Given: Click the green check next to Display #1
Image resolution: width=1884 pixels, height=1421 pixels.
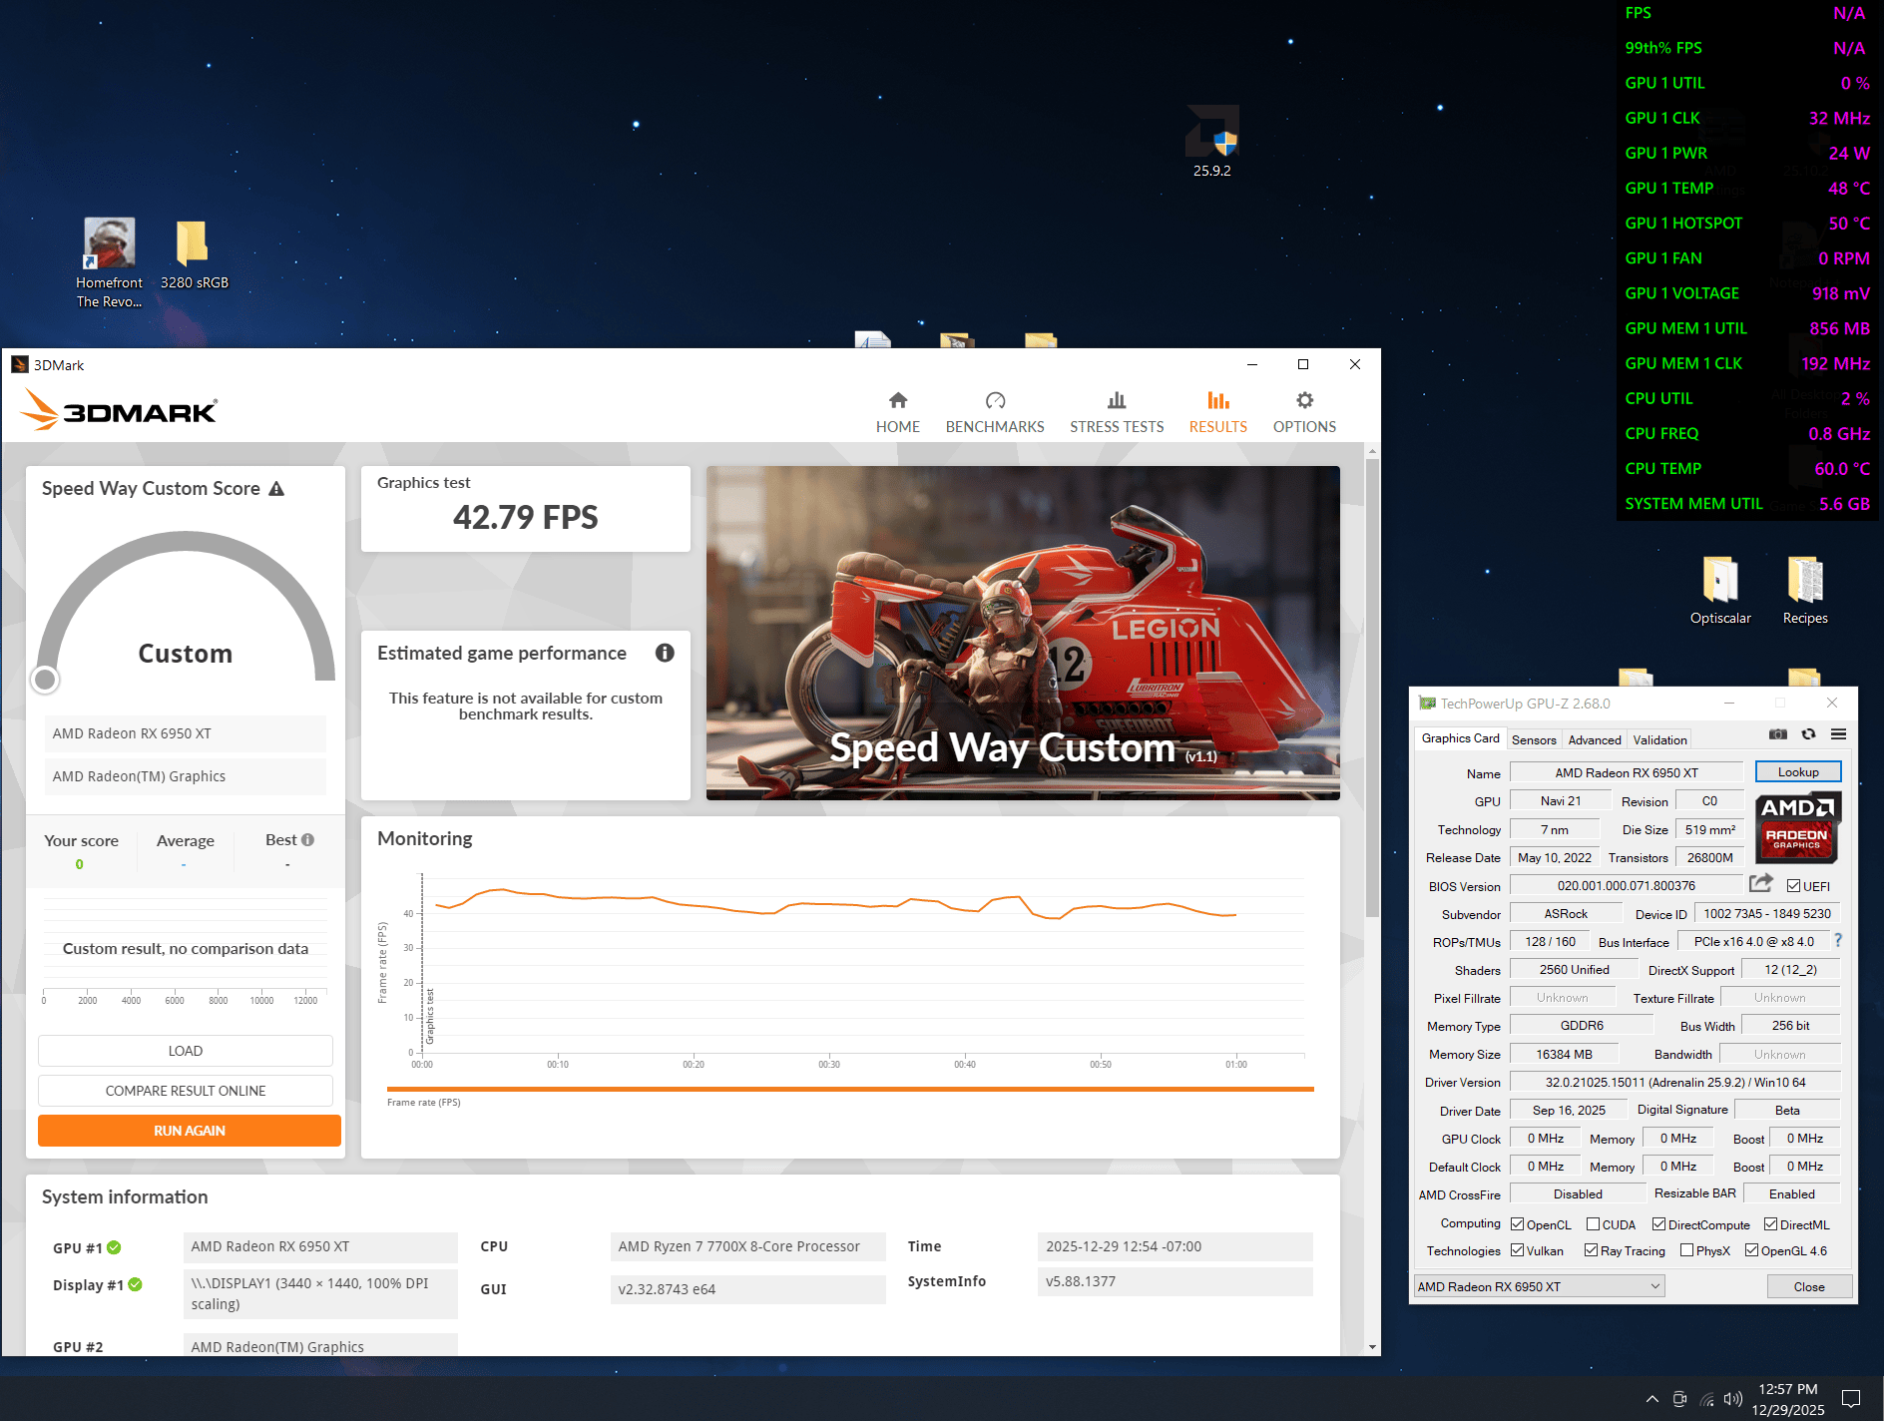Looking at the screenshot, I should click(x=135, y=1285).
